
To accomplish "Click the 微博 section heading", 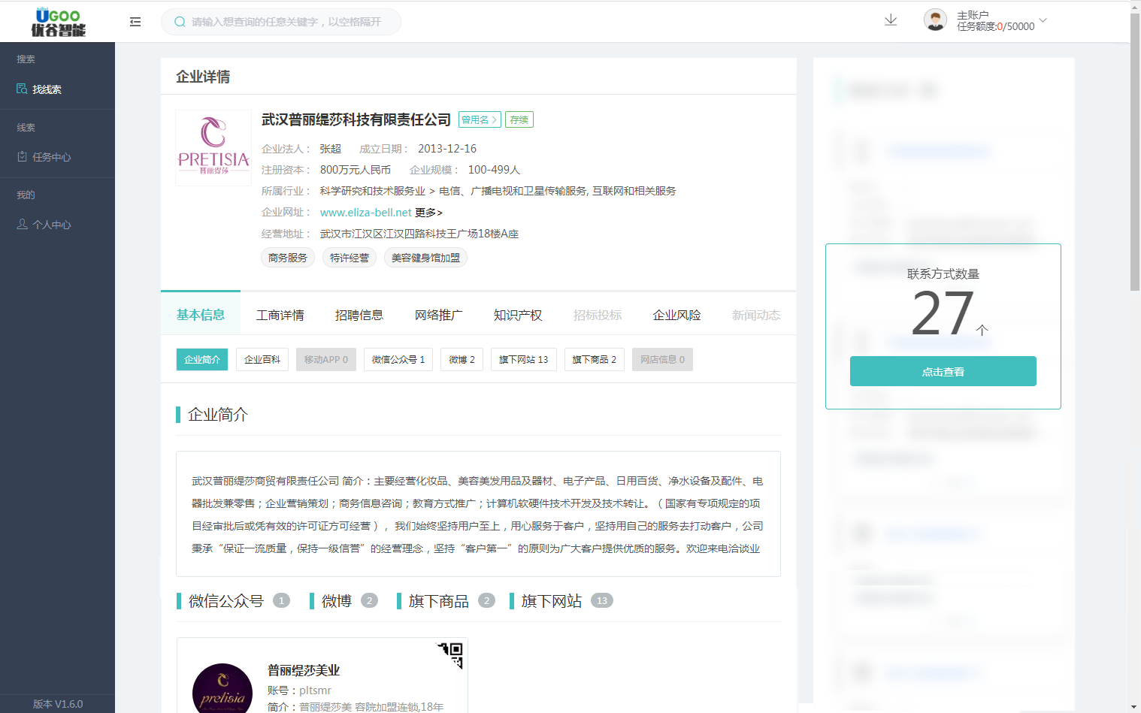I will tap(337, 601).
